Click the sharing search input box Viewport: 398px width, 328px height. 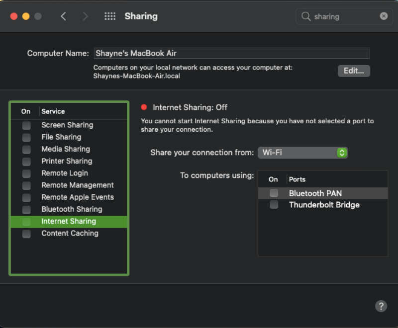coord(343,16)
